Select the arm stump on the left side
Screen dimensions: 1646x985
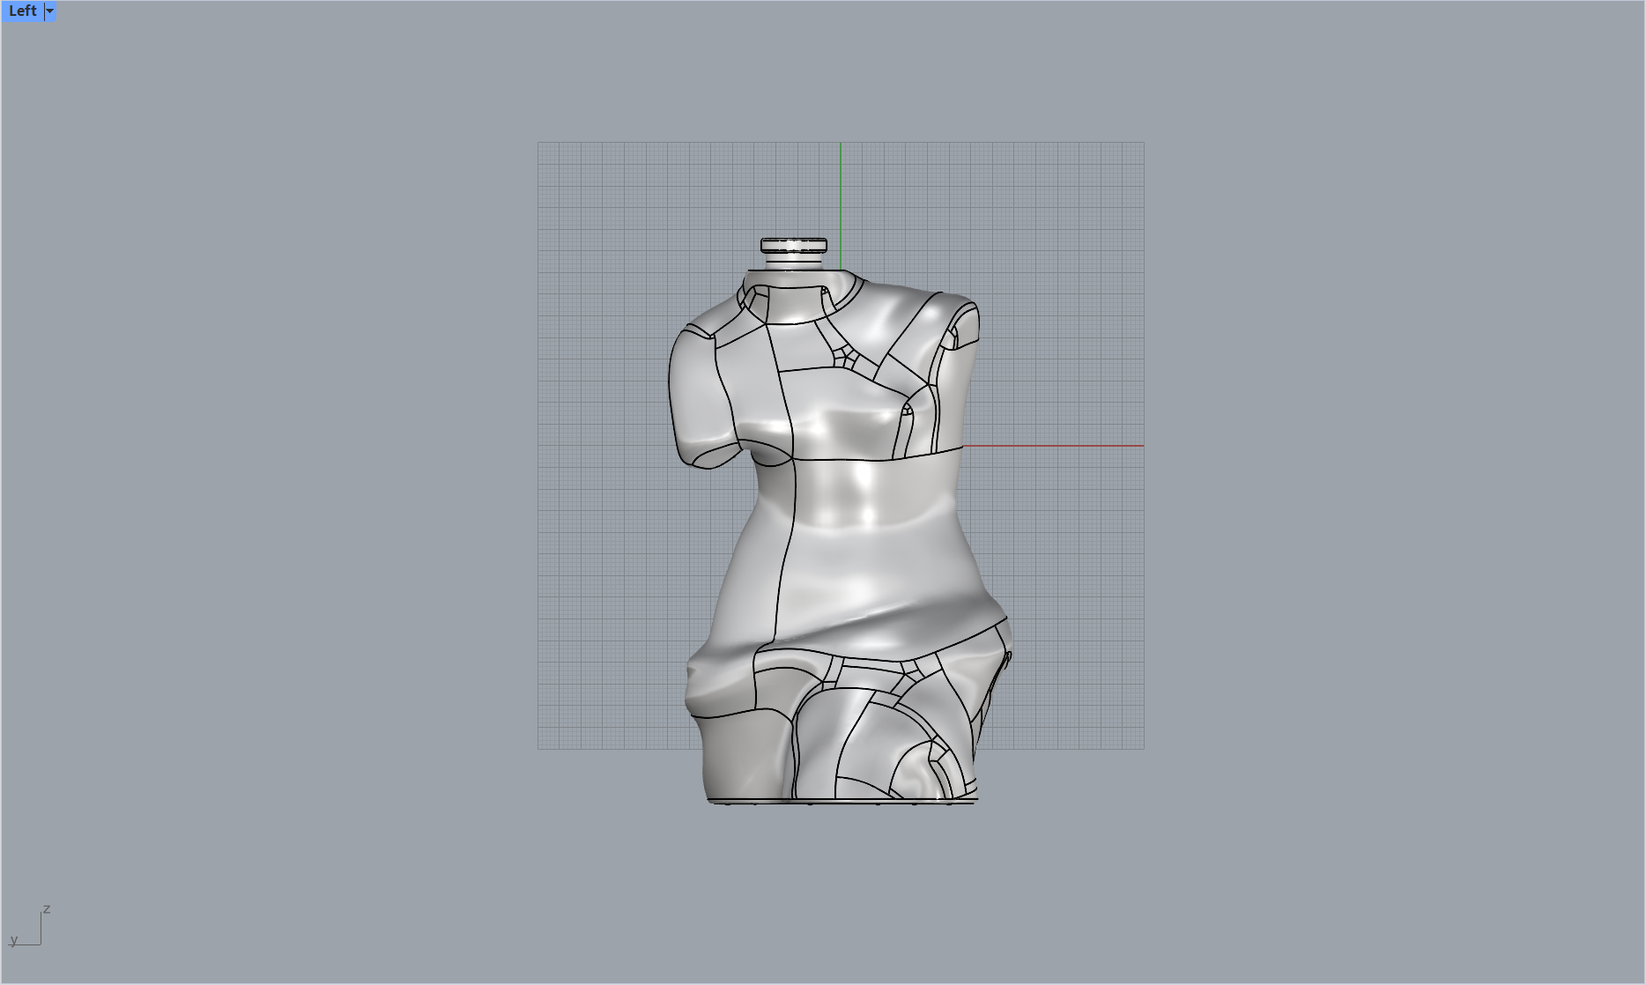699,396
